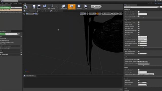Click Components panel search magnifier icon
This screenshot has width=162, height=91.
(21, 8)
